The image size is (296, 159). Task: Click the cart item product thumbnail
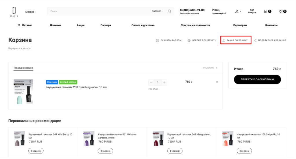23,92
